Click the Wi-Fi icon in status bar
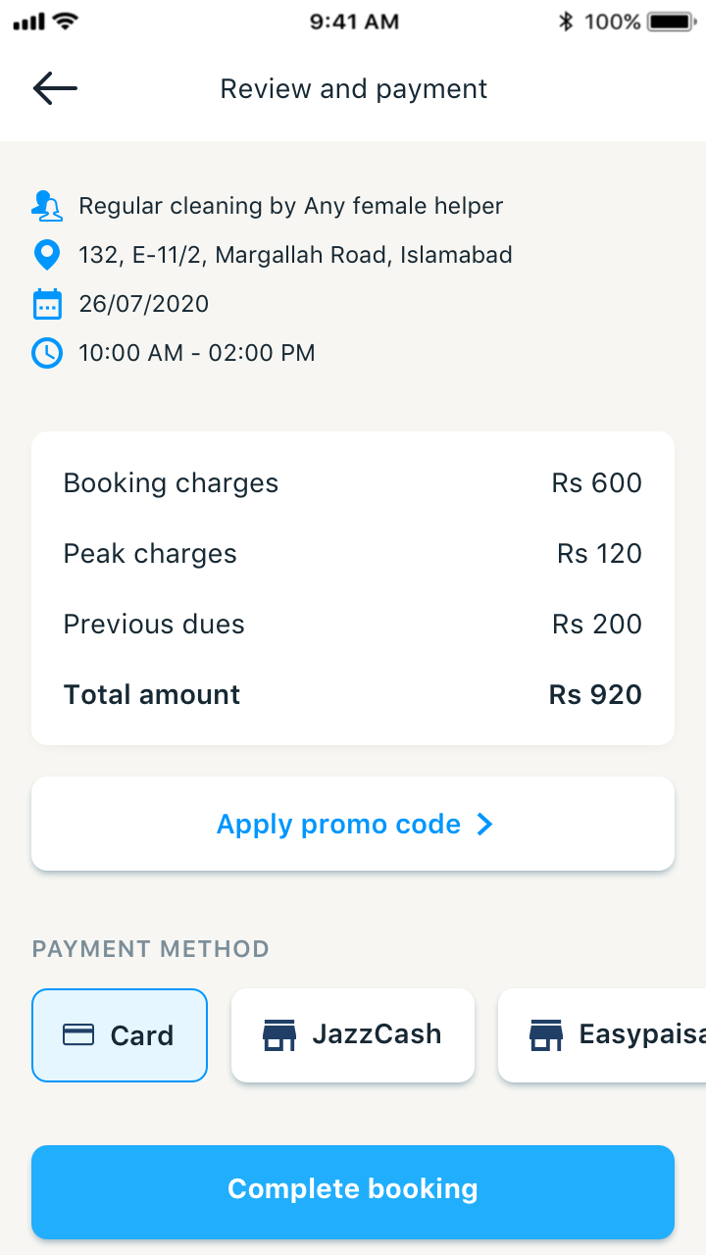This screenshot has width=706, height=1255. tap(67, 22)
